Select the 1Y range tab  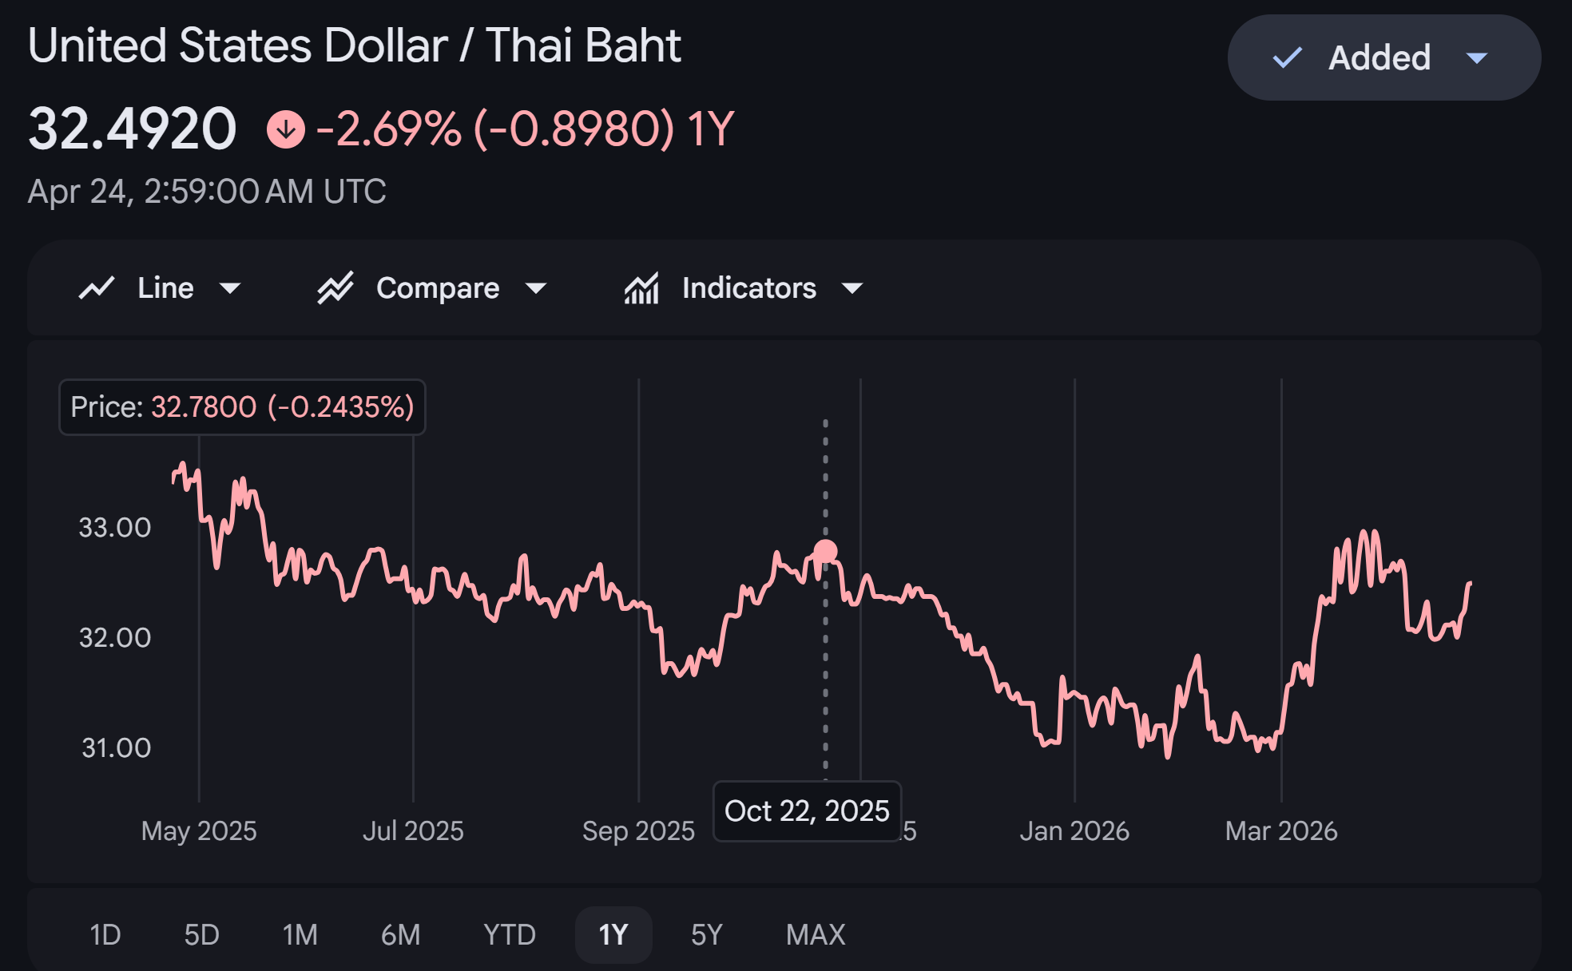(x=613, y=934)
